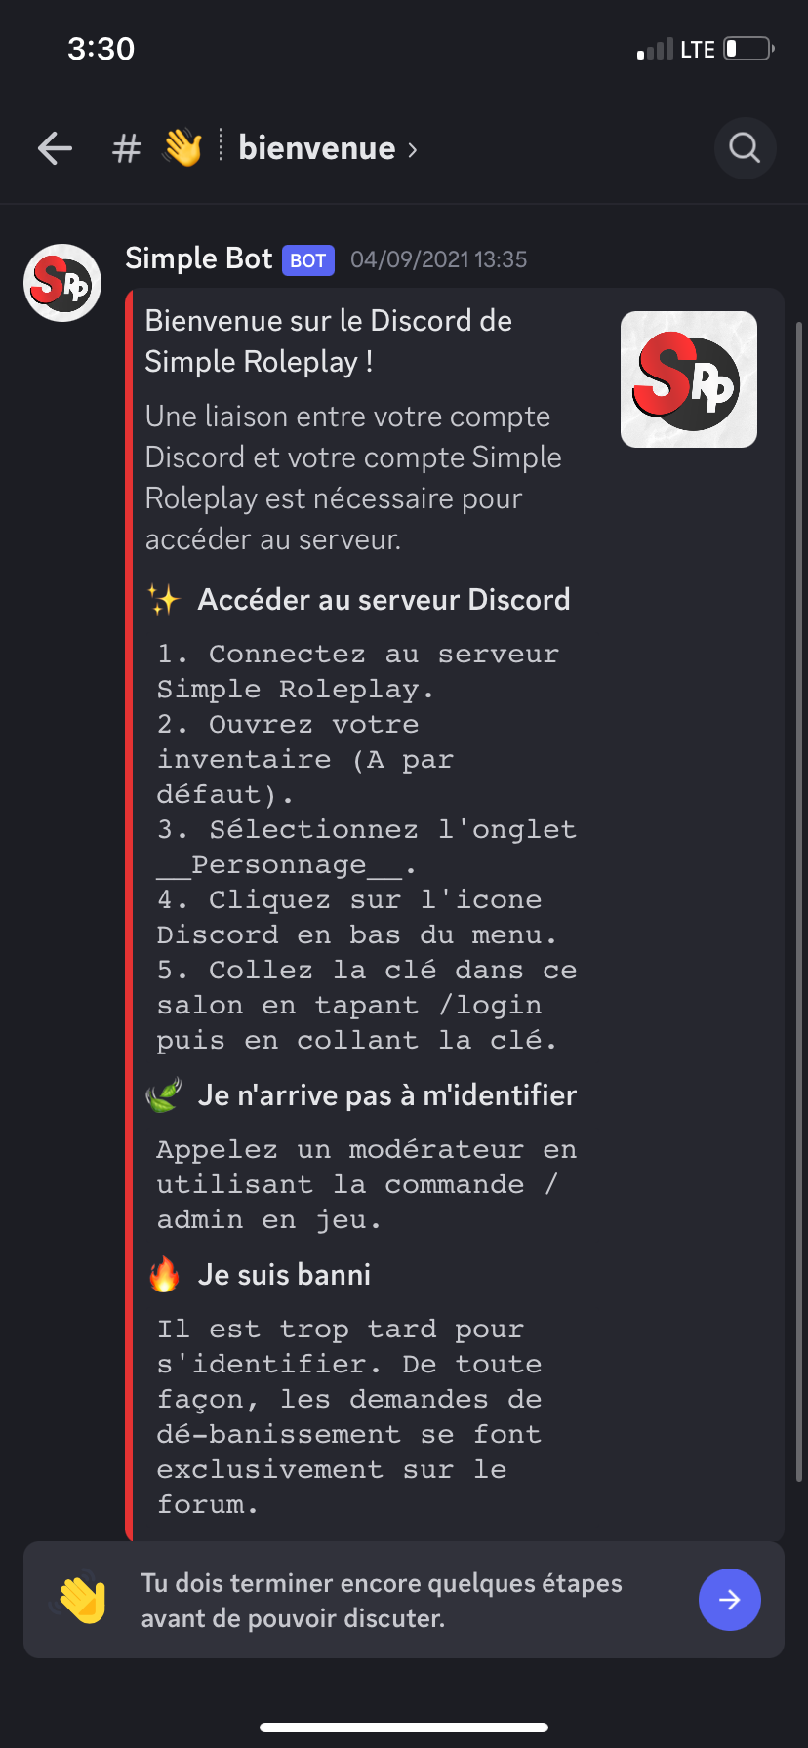Image resolution: width=808 pixels, height=1748 pixels.
Task: Tap the back arrow in the header
Action: [56, 148]
